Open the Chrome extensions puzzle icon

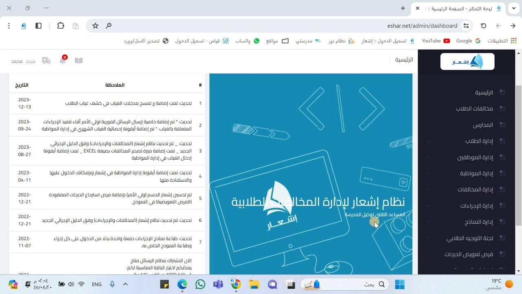tap(61, 26)
